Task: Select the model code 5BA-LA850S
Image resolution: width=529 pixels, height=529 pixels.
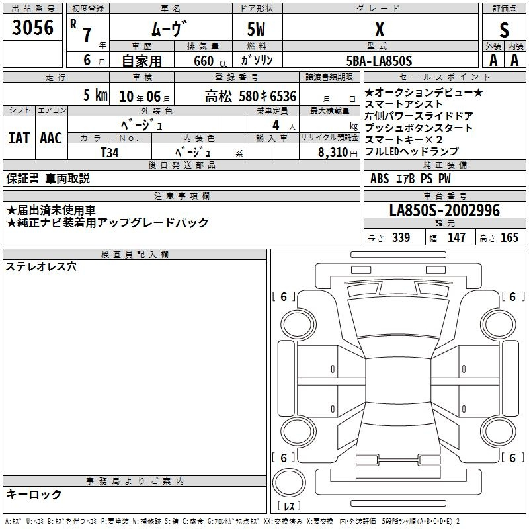Action: [x=379, y=61]
